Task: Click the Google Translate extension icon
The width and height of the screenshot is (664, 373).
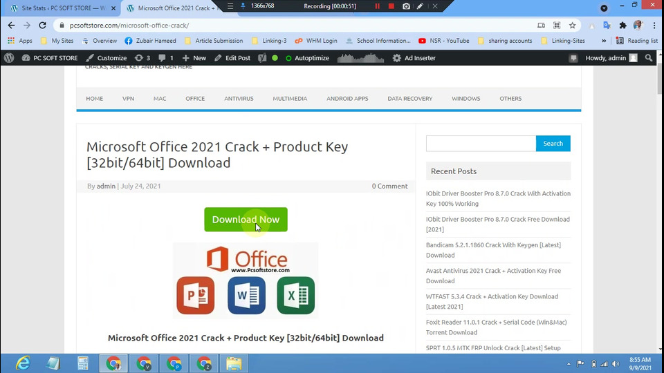Action: tap(607, 26)
